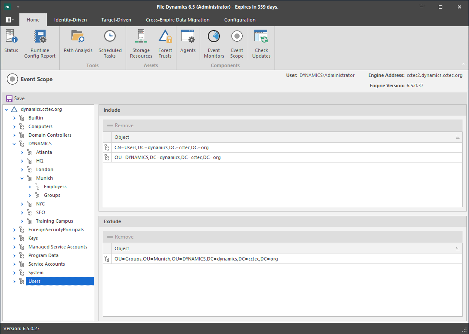Expand the Atlanta tree node
Screen dimensions: 469x334
(22, 152)
